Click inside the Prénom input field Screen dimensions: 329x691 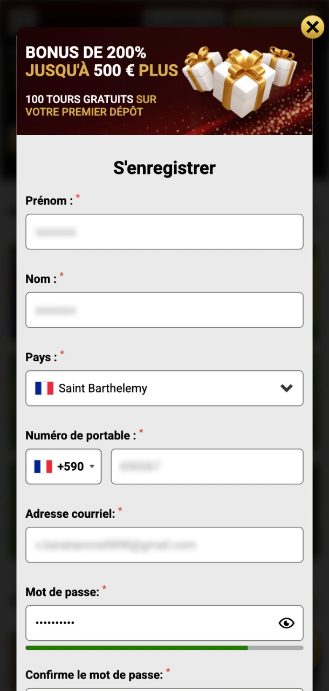164,232
